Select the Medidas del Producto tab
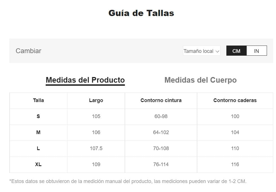 [x=85, y=80]
